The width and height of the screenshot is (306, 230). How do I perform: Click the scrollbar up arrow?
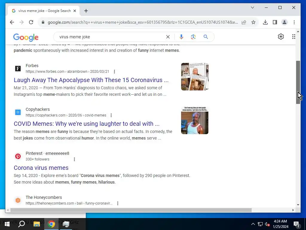[x=298, y=31]
